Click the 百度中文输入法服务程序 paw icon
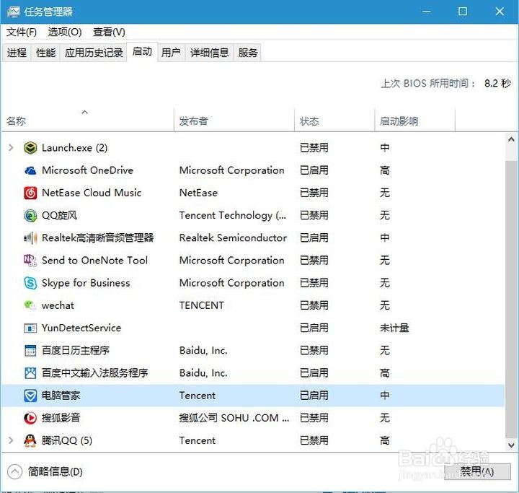 pyautogui.click(x=30, y=373)
